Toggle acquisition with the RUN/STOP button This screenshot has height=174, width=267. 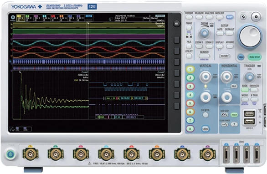tap(254, 57)
